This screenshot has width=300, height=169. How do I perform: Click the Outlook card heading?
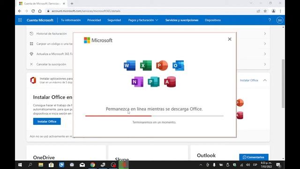click(206, 155)
